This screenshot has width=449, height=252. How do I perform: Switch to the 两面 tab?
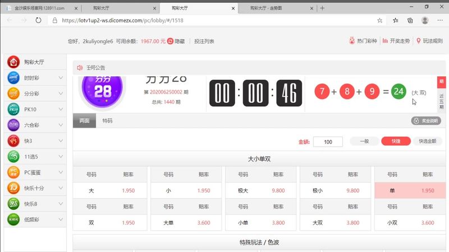pyautogui.click(x=84, y=120)
